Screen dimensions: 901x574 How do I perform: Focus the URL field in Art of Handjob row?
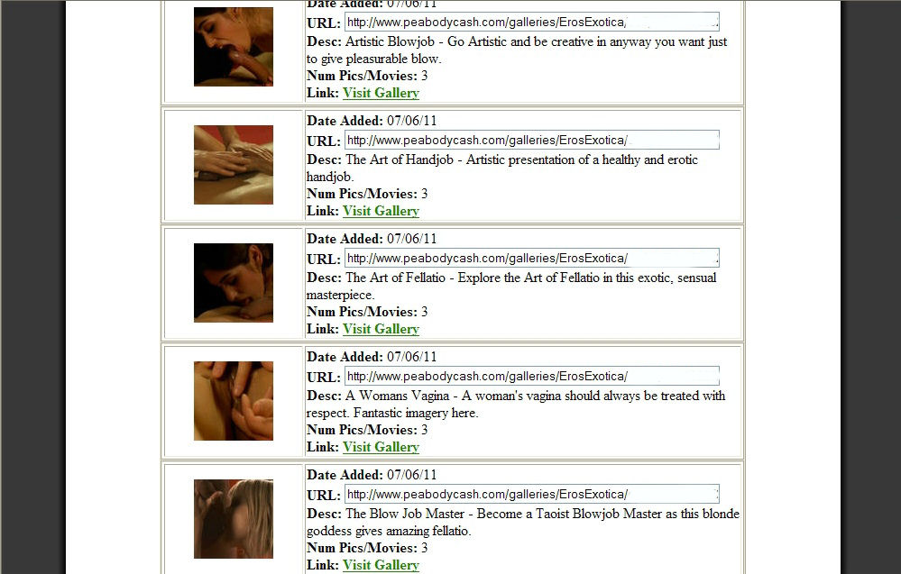point(531,140)
